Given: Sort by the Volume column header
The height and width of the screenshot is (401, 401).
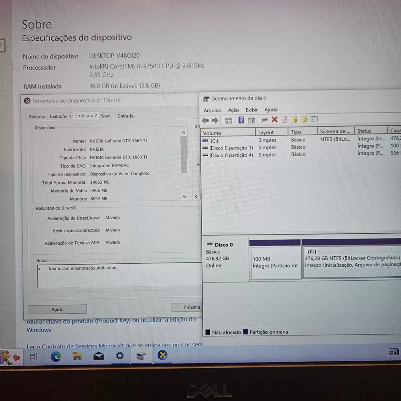Looking at the screenshot, I should click(228, 133).
